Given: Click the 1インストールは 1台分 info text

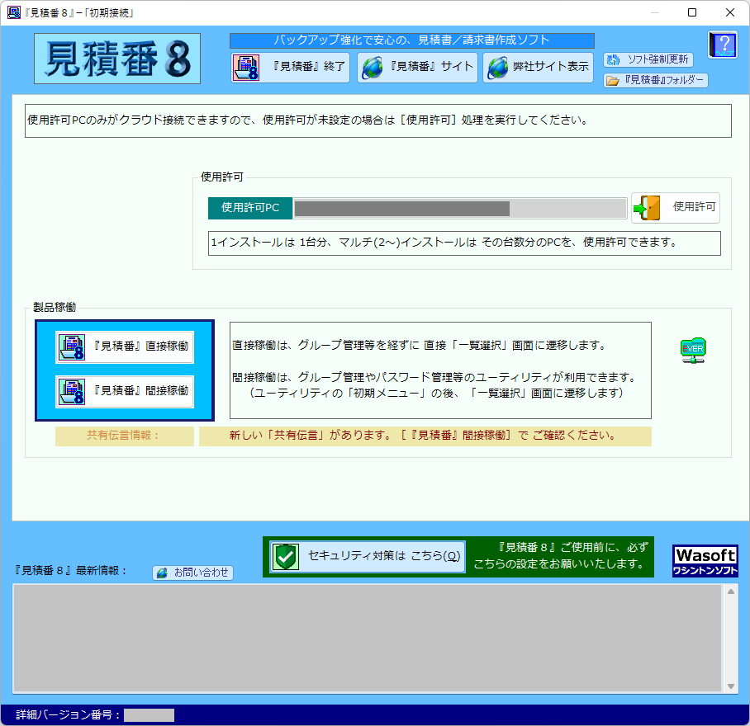Looking at the screenshot, I should tap(464, 243).
